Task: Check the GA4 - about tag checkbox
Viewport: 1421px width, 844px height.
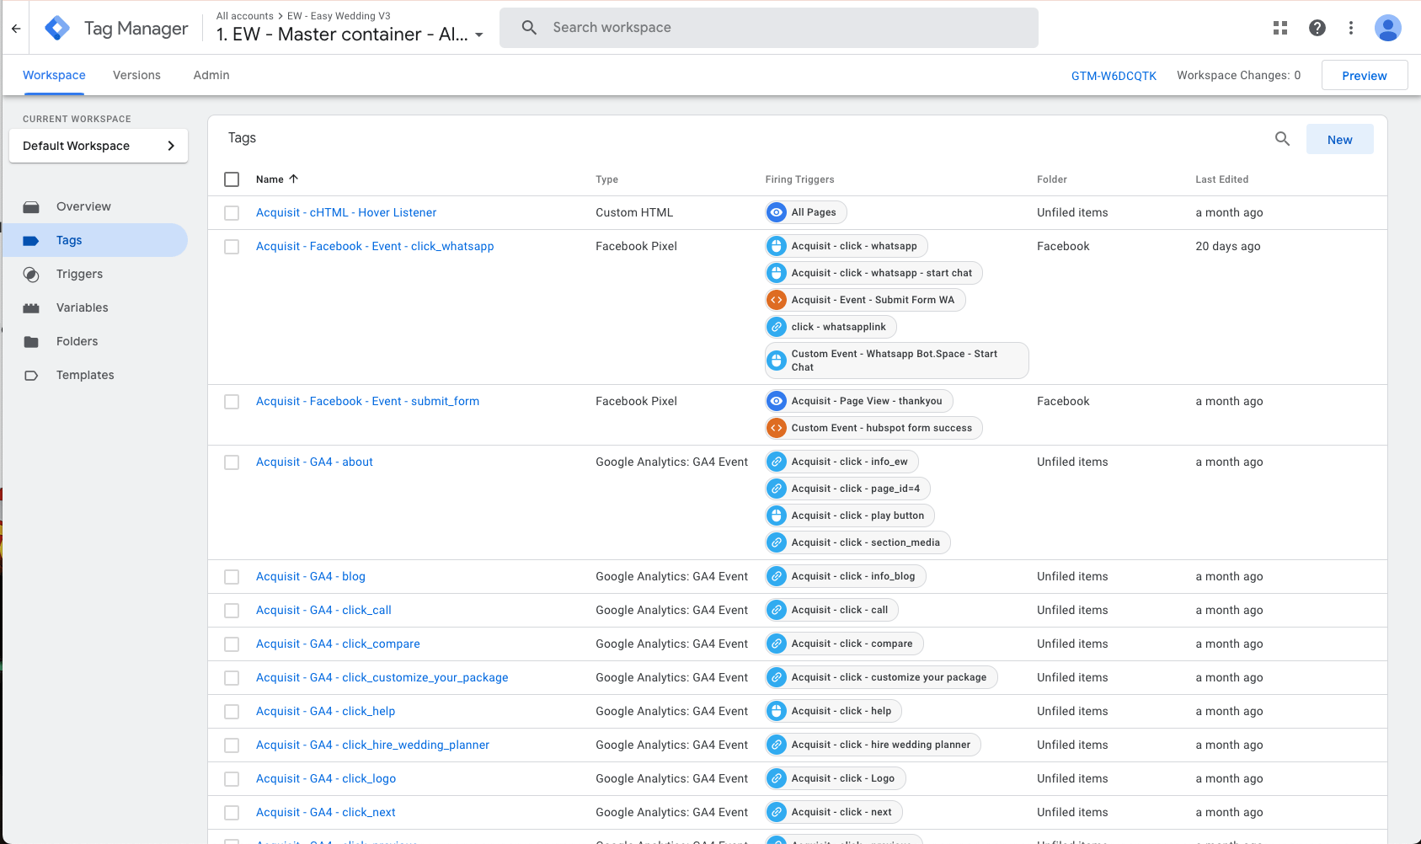Action: pyautogui.click(x=232, y=462)
